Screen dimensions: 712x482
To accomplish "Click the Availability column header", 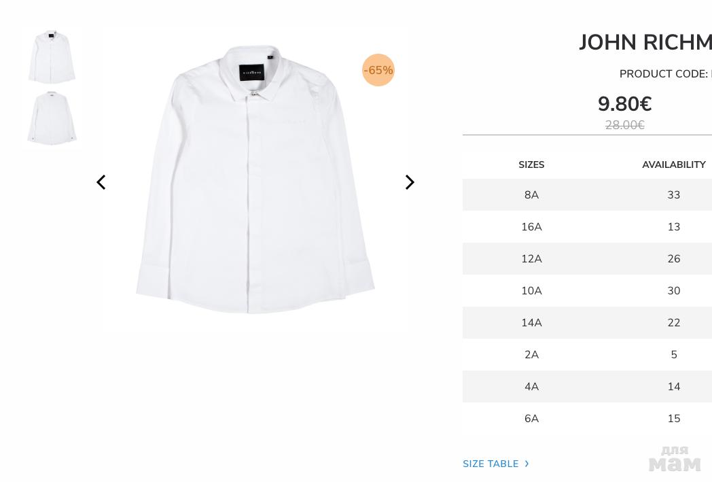I will point(673,165).
